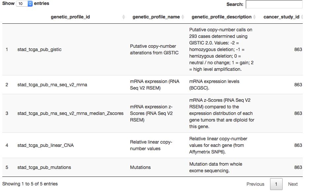The height and width of the screenshot is (192, 311).
Task: Click the genetic_profile_description header text
Action: (221, 17)
